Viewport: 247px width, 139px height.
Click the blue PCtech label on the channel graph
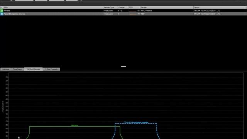point(136,122)
